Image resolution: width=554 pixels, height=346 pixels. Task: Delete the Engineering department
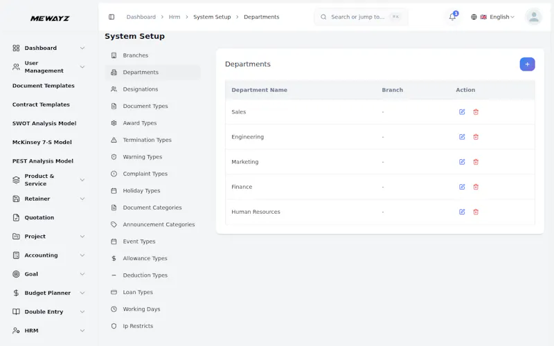click(476, 137)
